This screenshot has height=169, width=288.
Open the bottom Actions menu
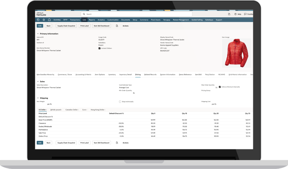[125, 143]
